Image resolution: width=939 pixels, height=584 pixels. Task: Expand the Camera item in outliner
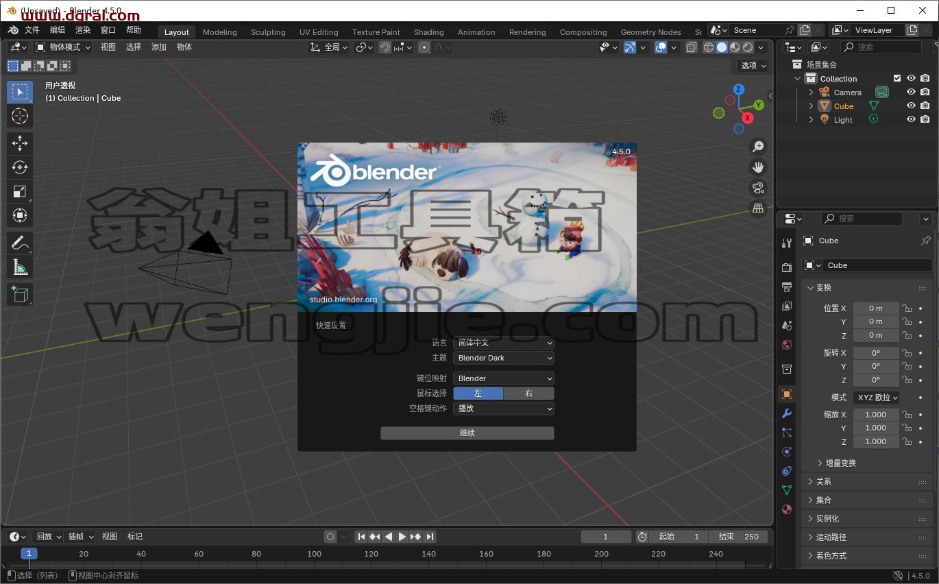[812, 93]
